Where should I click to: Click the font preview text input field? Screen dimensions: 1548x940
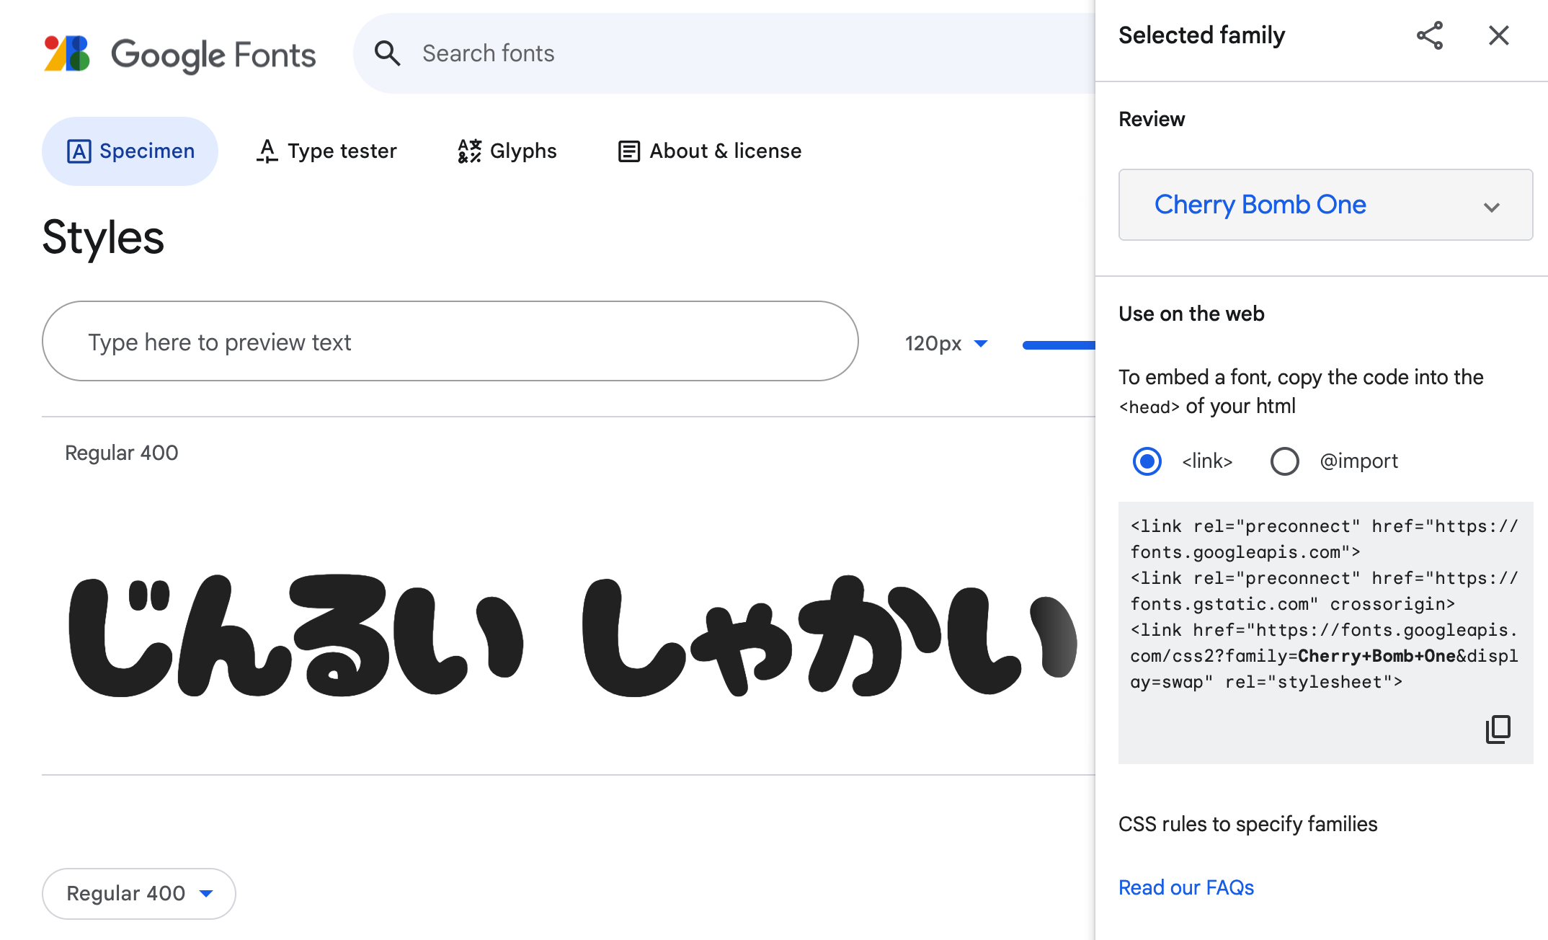(450, 341)
